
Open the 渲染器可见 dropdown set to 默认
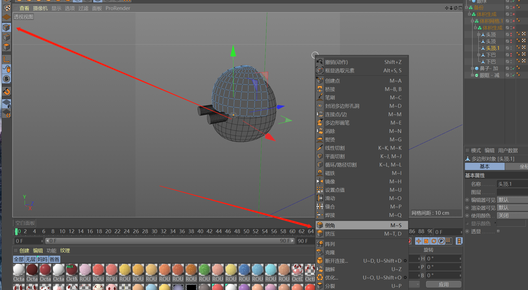click(512, 208)
